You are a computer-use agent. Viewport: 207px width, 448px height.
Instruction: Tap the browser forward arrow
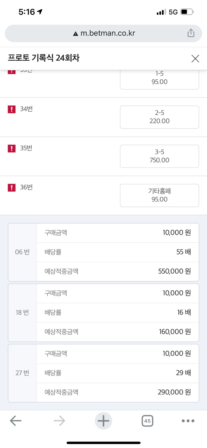pyautogui.click(x=59, y=421)
